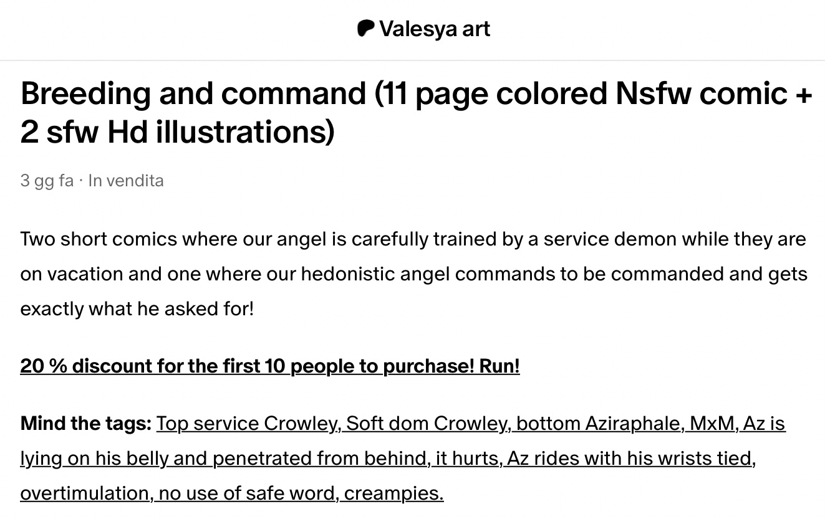Image resolution: width=825 pixels, height=519 pixels.
Task: Click the "Top service Crowley" tag
Action: (248, 424)
